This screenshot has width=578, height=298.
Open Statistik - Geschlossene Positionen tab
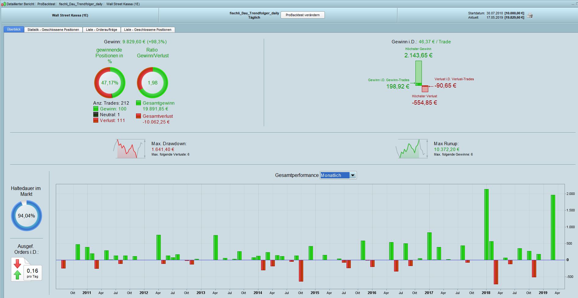tap(53, 30)
